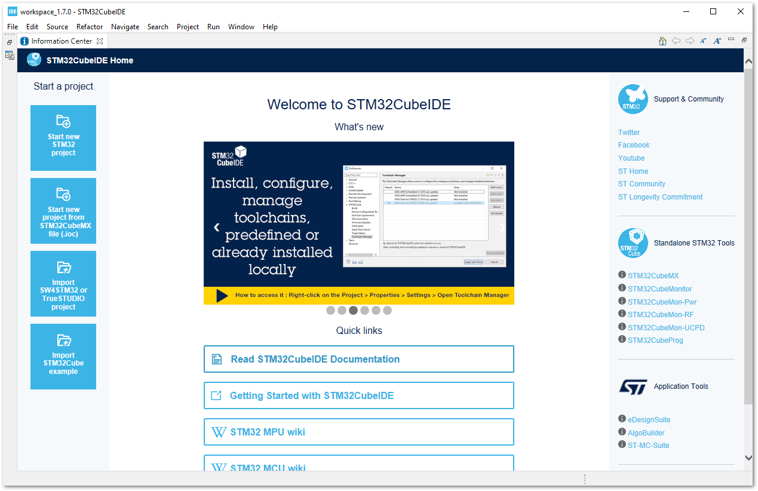Select the fifth carousel dot indicator
Screen dimensions: 758x491
point(376,311)
